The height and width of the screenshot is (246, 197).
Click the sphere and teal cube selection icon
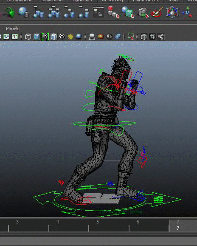128,12
